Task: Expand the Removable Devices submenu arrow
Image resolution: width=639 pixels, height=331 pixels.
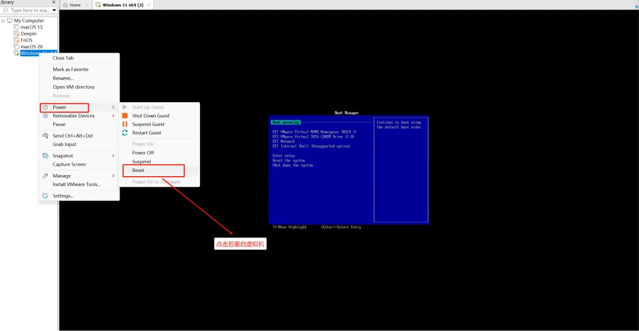Action: tap(113, 116)
